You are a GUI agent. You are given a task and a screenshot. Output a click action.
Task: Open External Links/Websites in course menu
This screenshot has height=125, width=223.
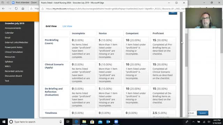[16, 42]
